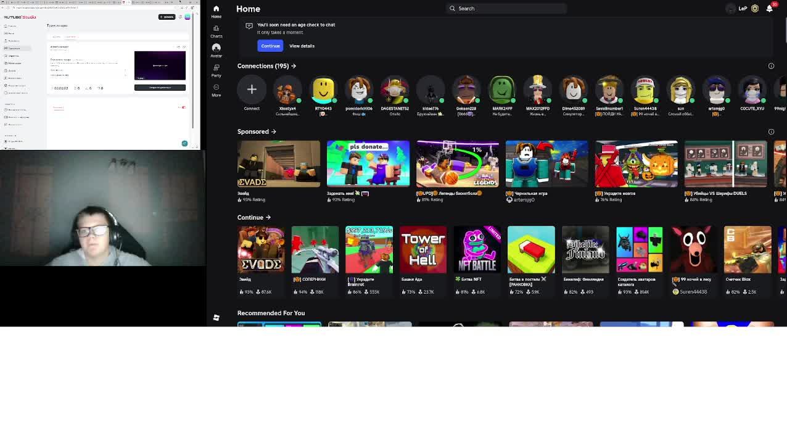Image resolution: width=787 pixels, height=443 pixels.
Task: Open friend Dima452089's avatar
Action: (574, 89)
